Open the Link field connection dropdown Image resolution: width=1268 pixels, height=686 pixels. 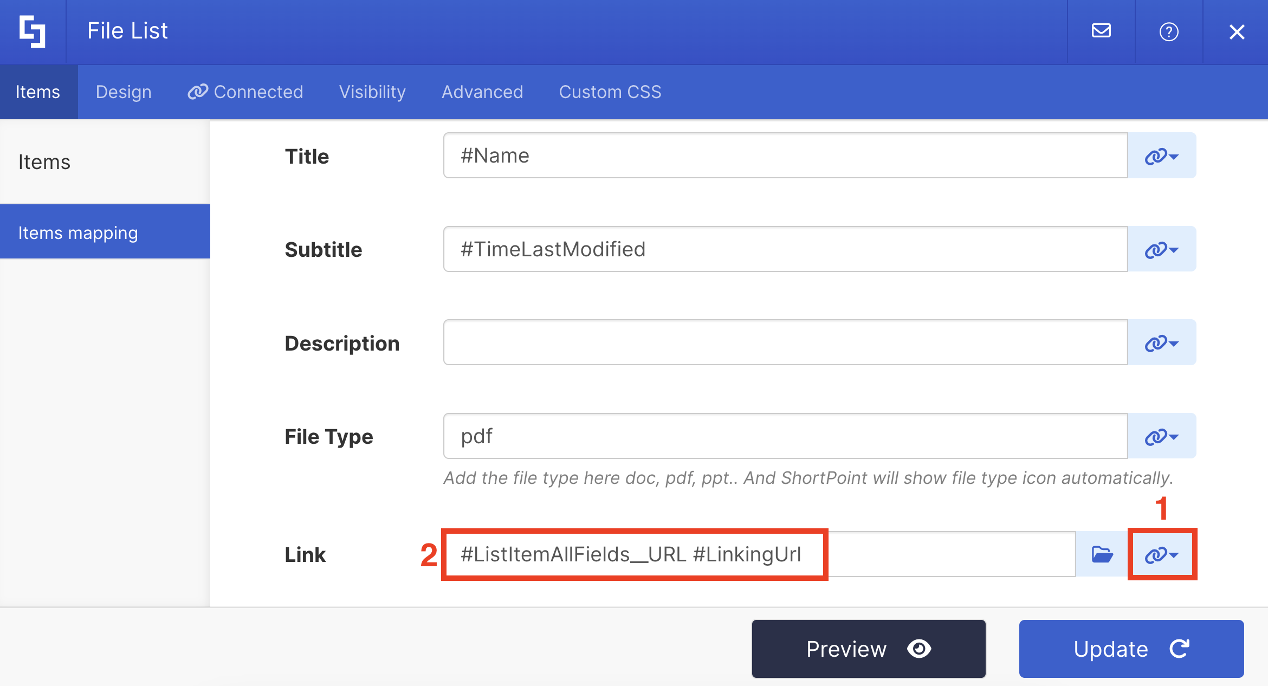point(1161,554)
